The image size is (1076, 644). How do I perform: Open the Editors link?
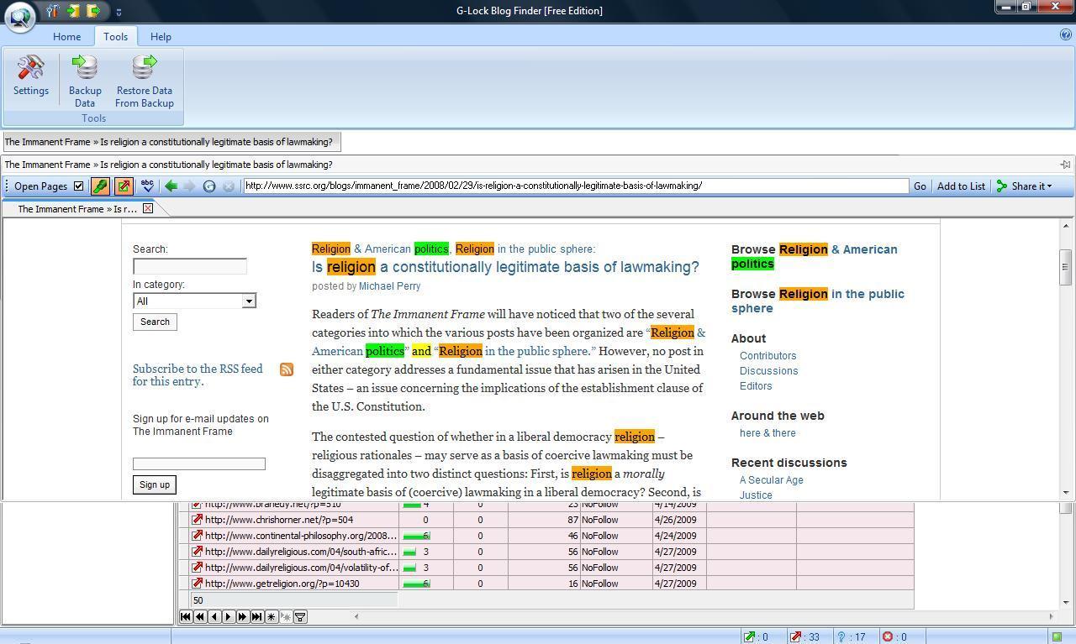[x=756, y=386]
